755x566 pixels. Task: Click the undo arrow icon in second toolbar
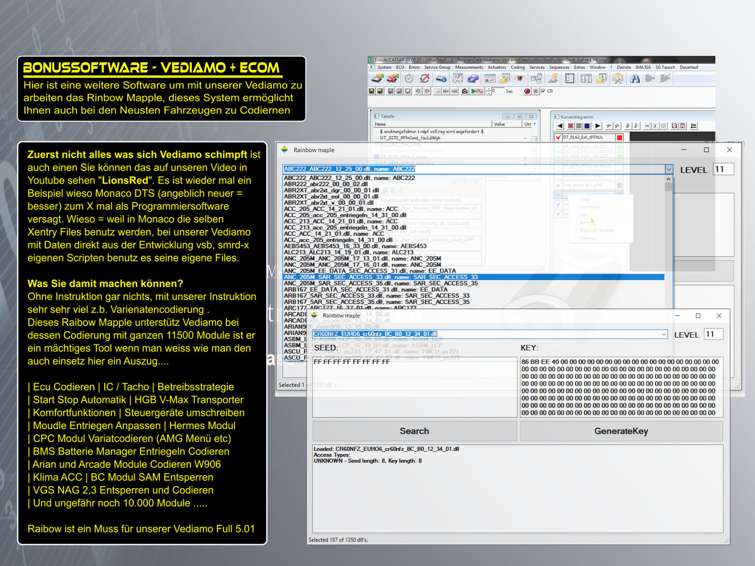coord(418,91)
